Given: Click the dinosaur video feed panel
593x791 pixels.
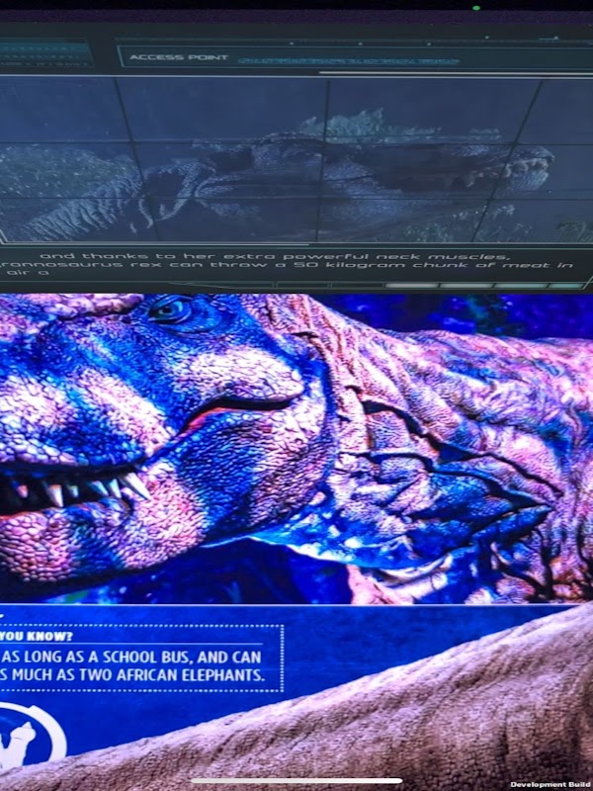Looking at the screenshot, I should click(296, 160).
